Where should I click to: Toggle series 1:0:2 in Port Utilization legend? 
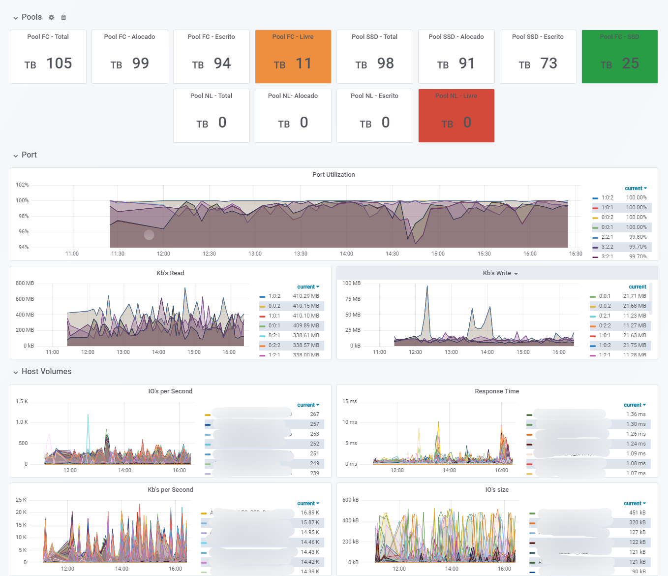[x=607, y=198]
